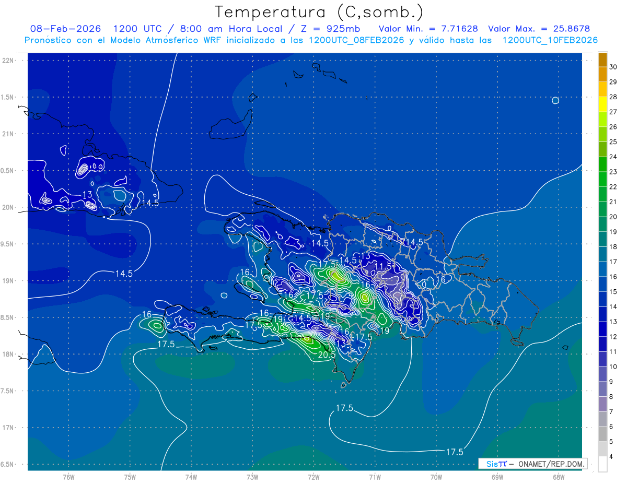Click the '21N' latitude axis label
The image size is (627, 484).
9,134
